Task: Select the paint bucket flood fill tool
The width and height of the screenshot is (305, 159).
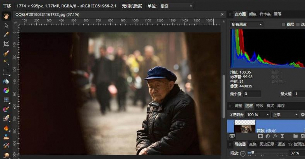Action: pyautogui.click(x=6, y=81)
